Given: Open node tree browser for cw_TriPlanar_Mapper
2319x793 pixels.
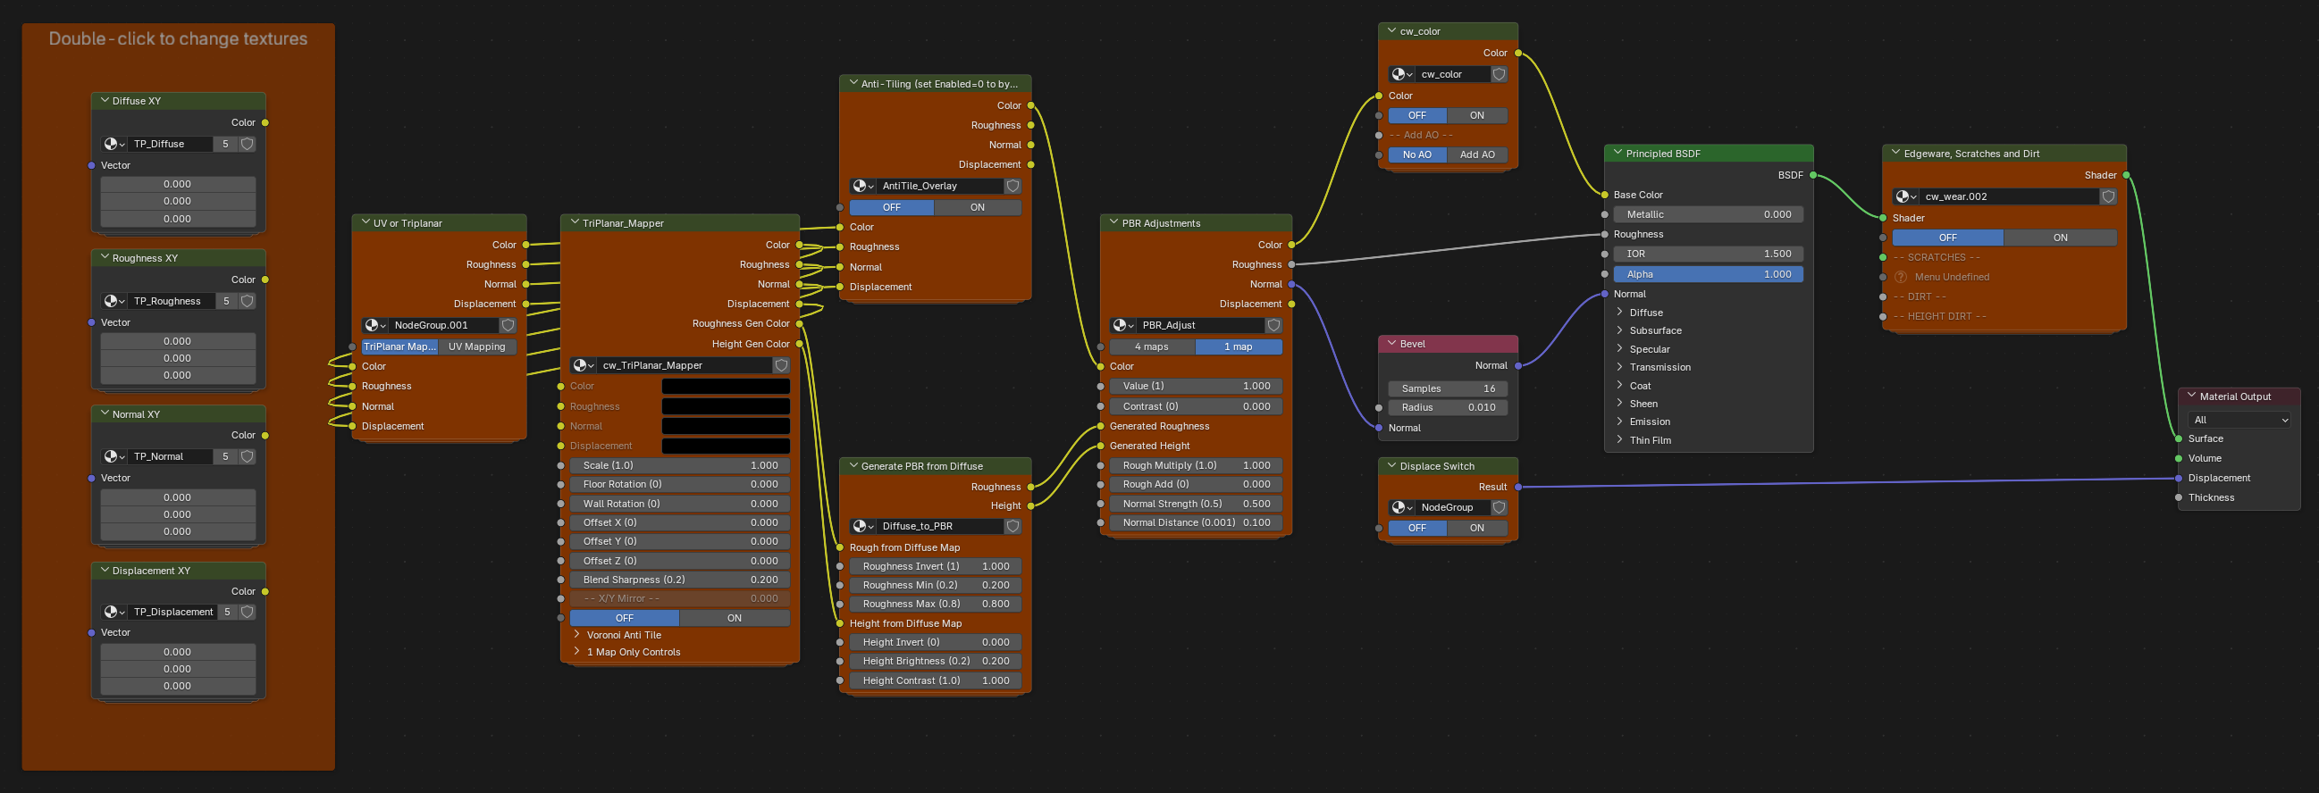Looking at the screenshot, I should pyautogui.click(x=584, y=365).
